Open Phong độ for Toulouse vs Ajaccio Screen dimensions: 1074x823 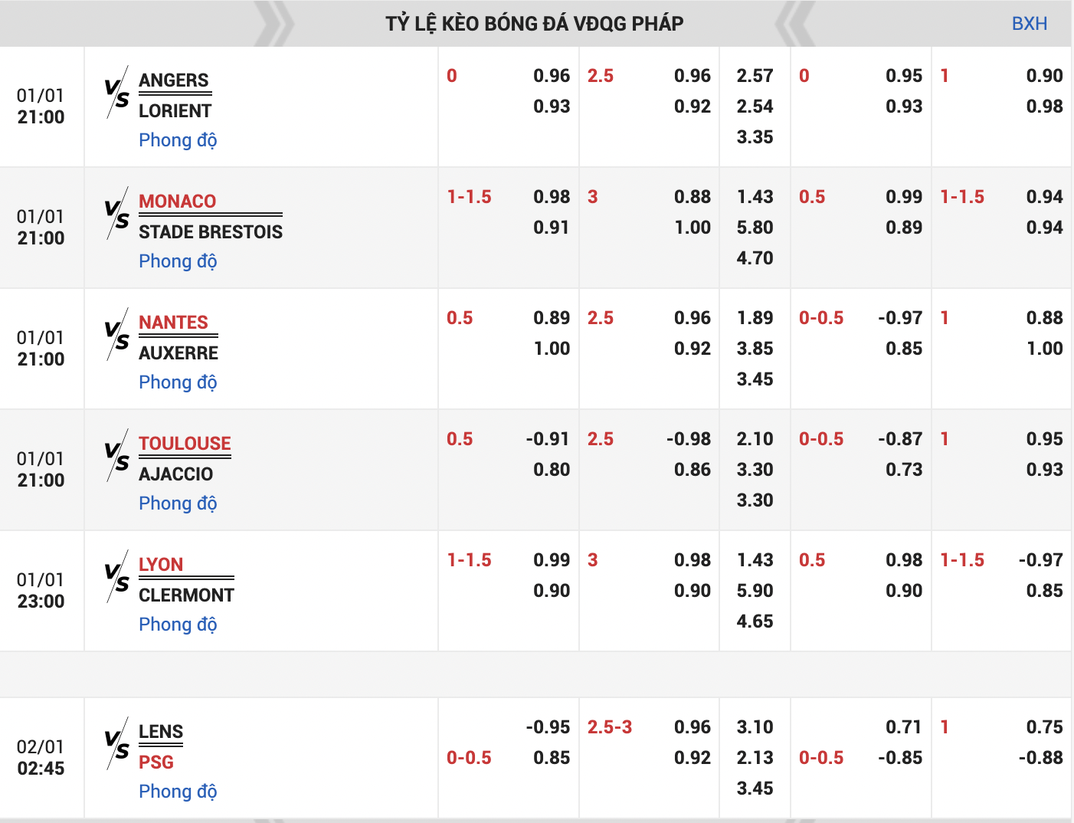pyautogui.click(x=178, y=504)
